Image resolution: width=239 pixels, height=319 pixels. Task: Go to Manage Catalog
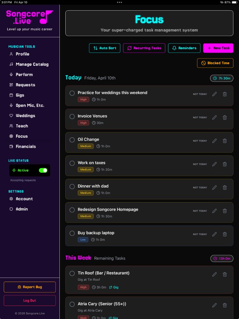pos(29,64)
